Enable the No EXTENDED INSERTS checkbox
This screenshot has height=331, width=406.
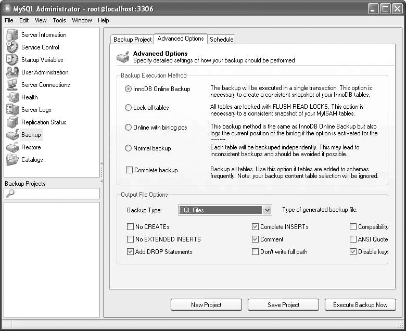coord(130,239)
